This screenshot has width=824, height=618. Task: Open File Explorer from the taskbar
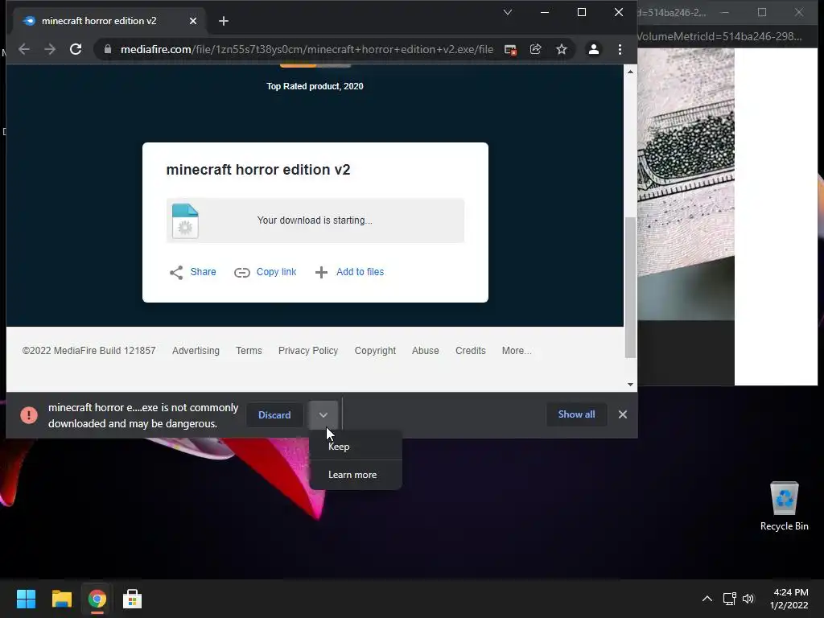pyautogui.click(x=61, y=599)
